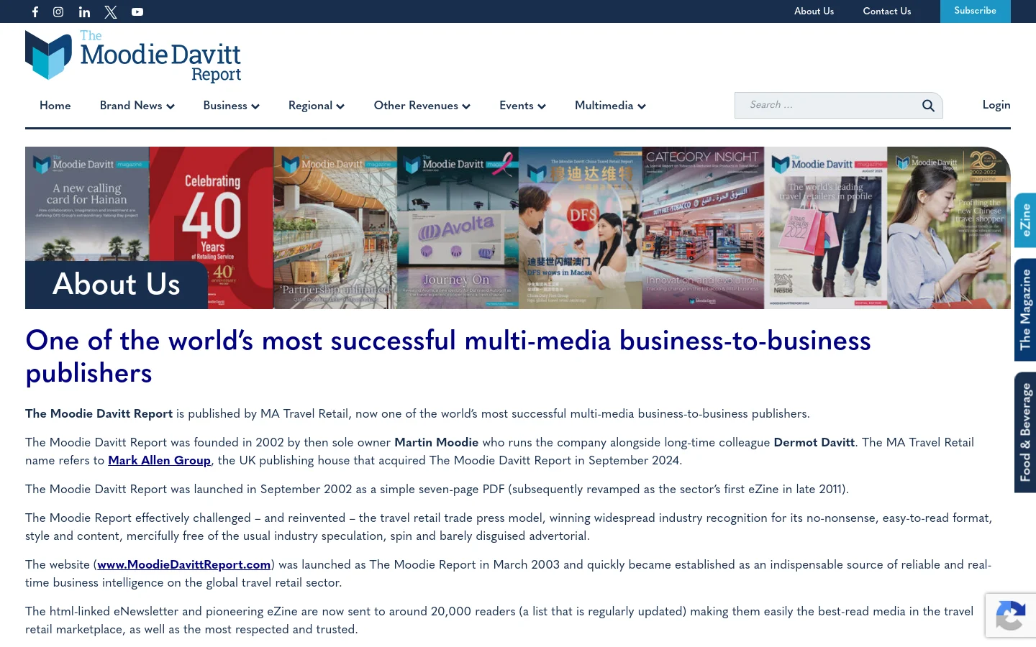Click the Subscribe button
The image size is (1036, 647).
point(976,11)
